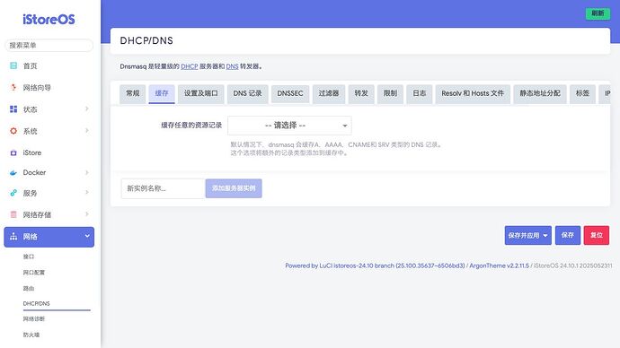Image resolution: width=620 pixels, height=348 pixels.
Task: Click the red 复位 button
Action: click(x=597, y=235)
